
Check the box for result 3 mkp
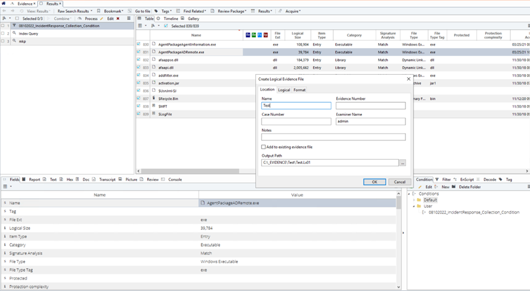[2, 41]
